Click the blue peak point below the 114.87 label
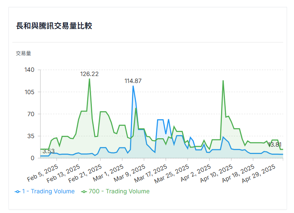The height and width of the screenshot is (213, 294). [133, 86]
